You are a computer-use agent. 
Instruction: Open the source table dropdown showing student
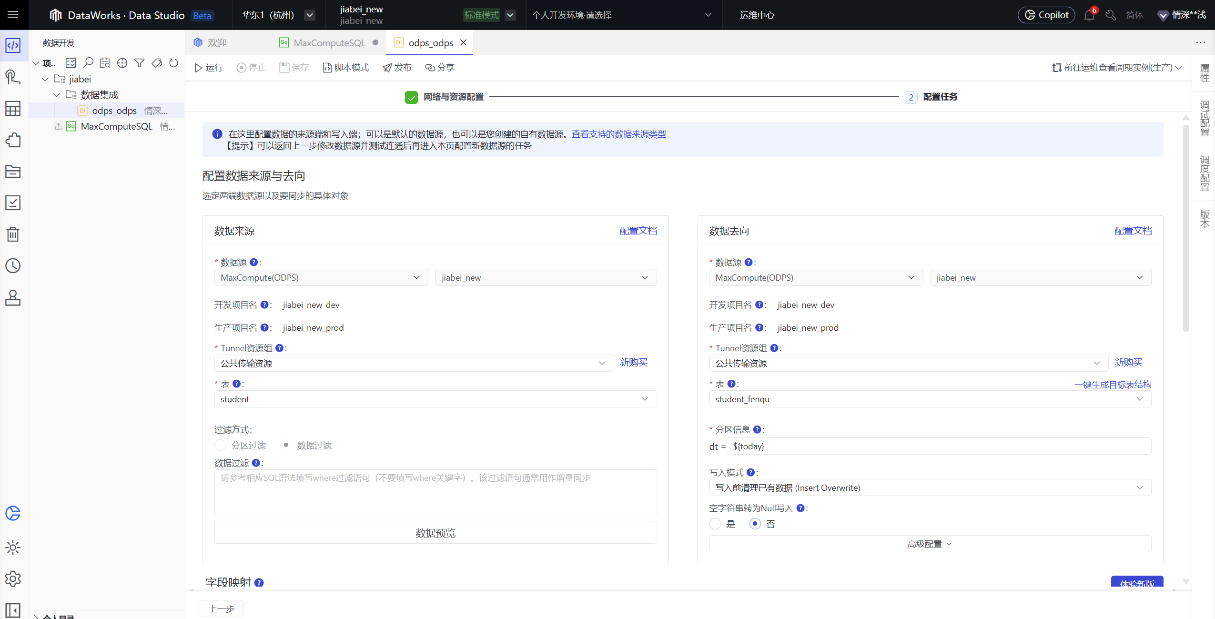click(435, 399)
